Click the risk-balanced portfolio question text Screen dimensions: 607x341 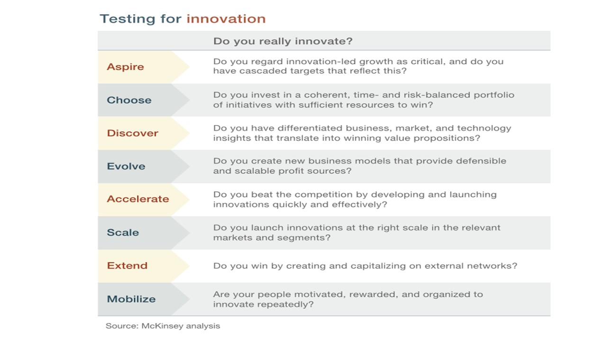click(363, 99)
